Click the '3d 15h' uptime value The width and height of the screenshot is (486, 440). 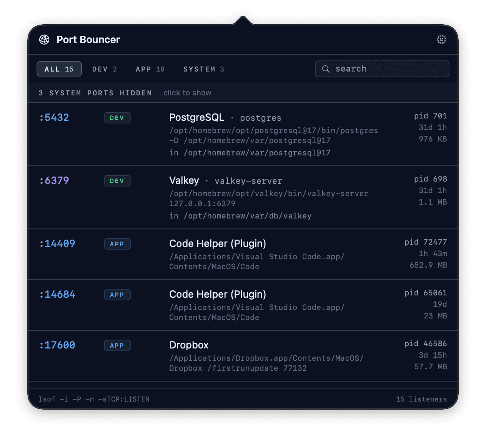click(433, 355)
